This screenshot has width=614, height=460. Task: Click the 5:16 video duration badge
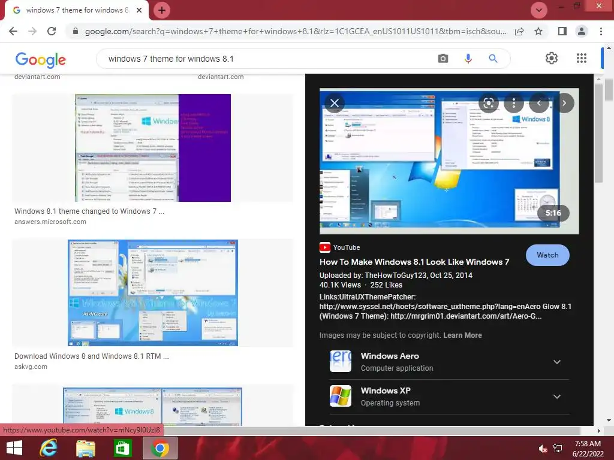[x=553, y=213]
